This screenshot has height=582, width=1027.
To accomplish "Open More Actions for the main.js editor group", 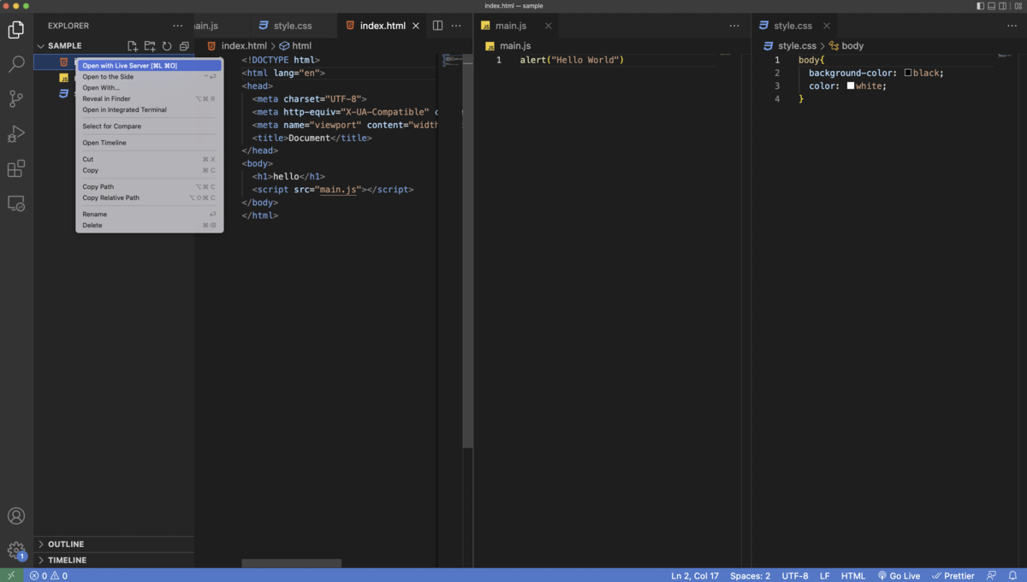I will click(734, 26).
